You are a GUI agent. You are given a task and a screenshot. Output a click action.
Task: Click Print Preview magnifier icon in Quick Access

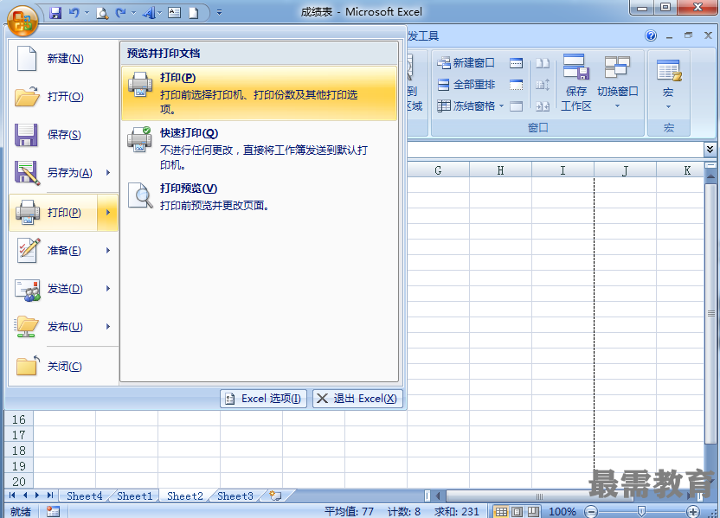pos(102,13)
